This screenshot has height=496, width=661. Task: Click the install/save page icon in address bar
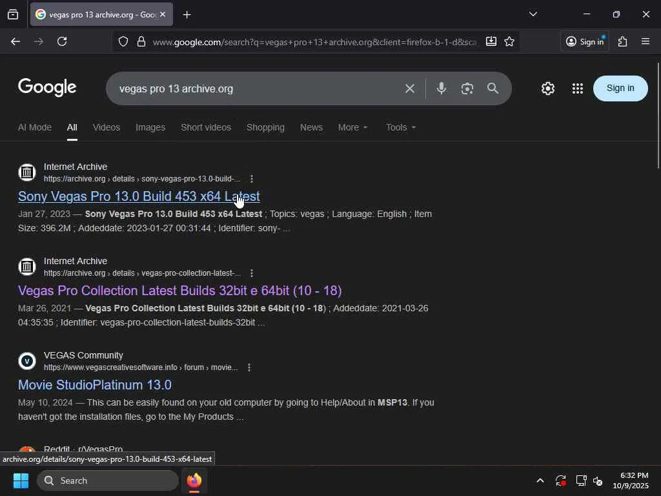[491, 41]
